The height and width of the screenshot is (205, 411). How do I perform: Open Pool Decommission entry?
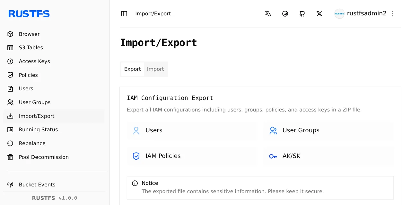pos(54,157)
